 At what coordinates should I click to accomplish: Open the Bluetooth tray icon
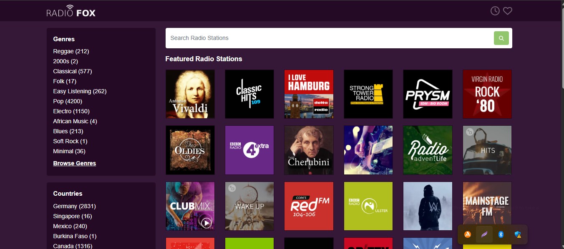pyautogui.click(x=501, y=234)
